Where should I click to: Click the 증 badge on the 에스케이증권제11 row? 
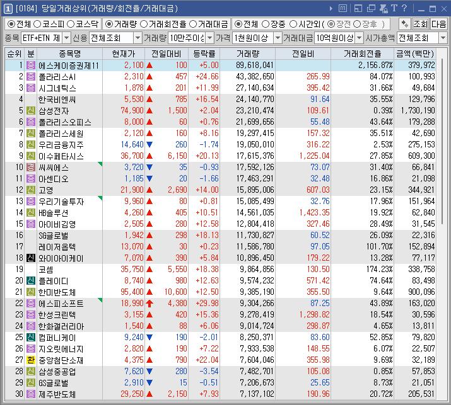point(31,66)
